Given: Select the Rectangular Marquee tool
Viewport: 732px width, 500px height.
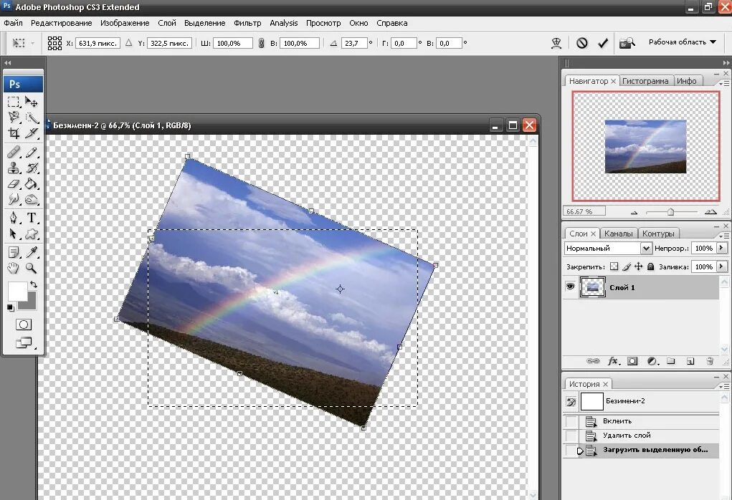Looking at the screenshot, I should [14, 102].
